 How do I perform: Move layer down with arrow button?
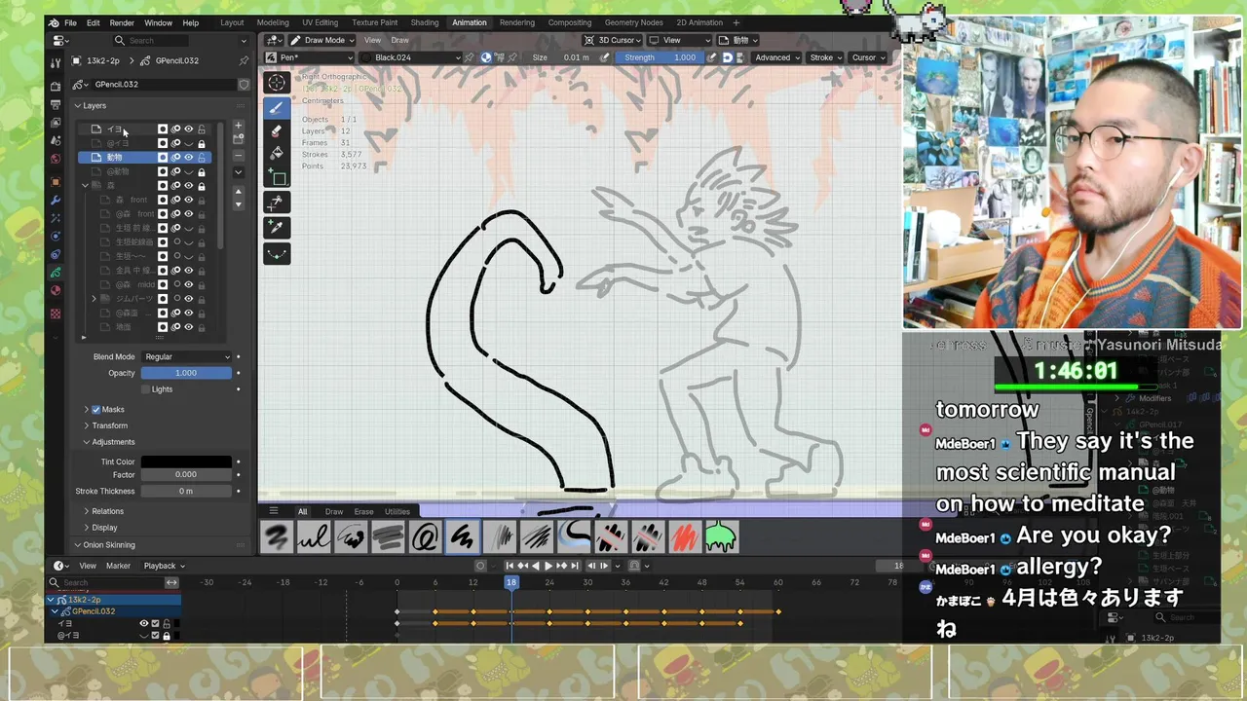tap(238, 205)
